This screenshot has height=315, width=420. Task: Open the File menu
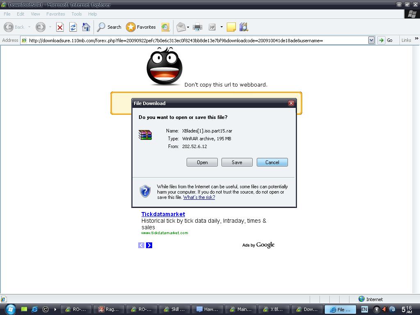click(x=7, y=14)
